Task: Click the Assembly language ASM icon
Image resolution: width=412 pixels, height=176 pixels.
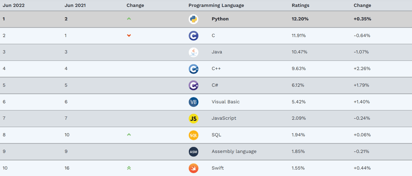Action: tap(194, 152)
